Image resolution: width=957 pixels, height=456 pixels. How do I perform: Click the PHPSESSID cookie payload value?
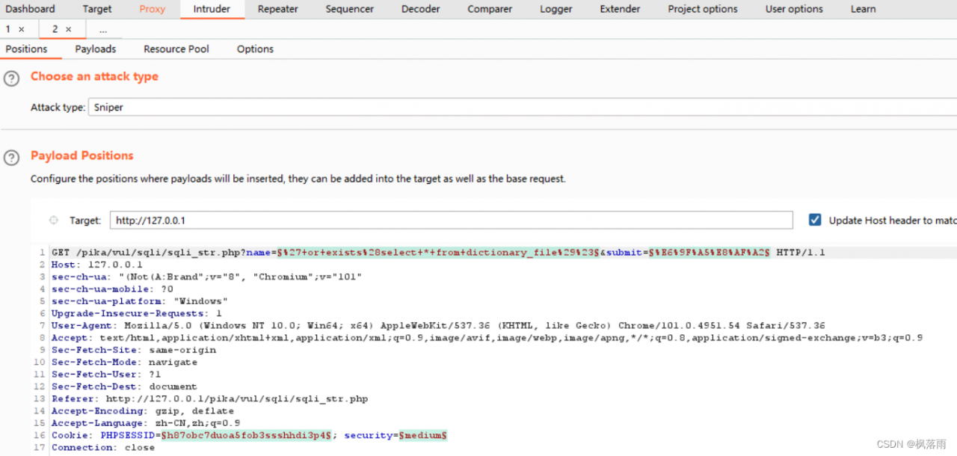(247, 435)
